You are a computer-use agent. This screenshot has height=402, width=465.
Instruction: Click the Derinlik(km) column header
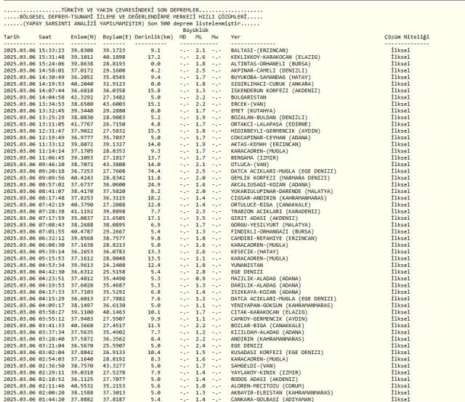(x=154, y=37)
